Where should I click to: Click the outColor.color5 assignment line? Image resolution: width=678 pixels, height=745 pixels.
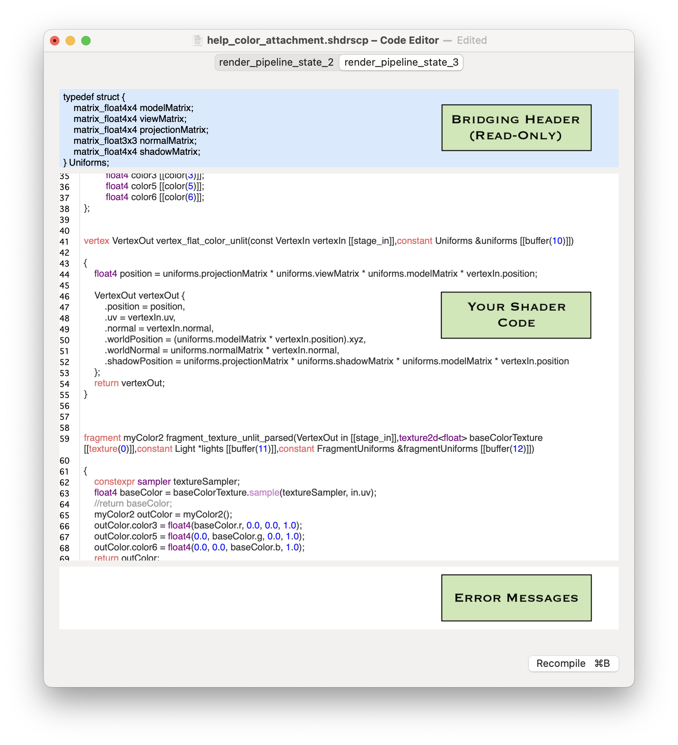point(199,537)
